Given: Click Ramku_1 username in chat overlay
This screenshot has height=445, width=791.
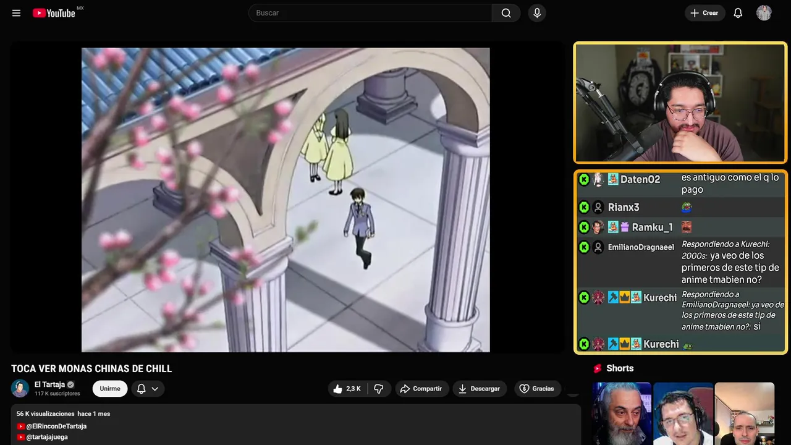Looking at the screenshot, I should coord(652,227).
